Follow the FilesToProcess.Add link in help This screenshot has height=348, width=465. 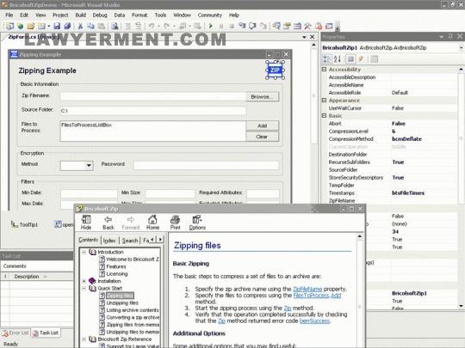click(317, 296)
